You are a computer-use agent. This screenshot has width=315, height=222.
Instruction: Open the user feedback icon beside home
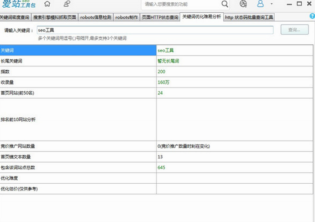pos(67,4)
